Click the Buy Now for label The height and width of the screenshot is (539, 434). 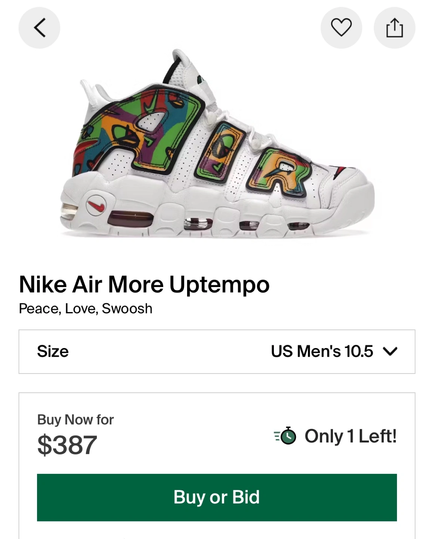point(75,420)
